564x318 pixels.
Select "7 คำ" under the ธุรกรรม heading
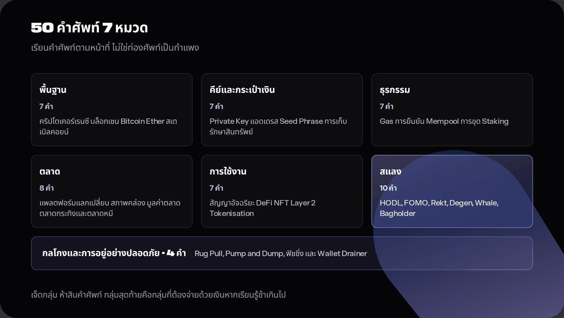point(386,106)
